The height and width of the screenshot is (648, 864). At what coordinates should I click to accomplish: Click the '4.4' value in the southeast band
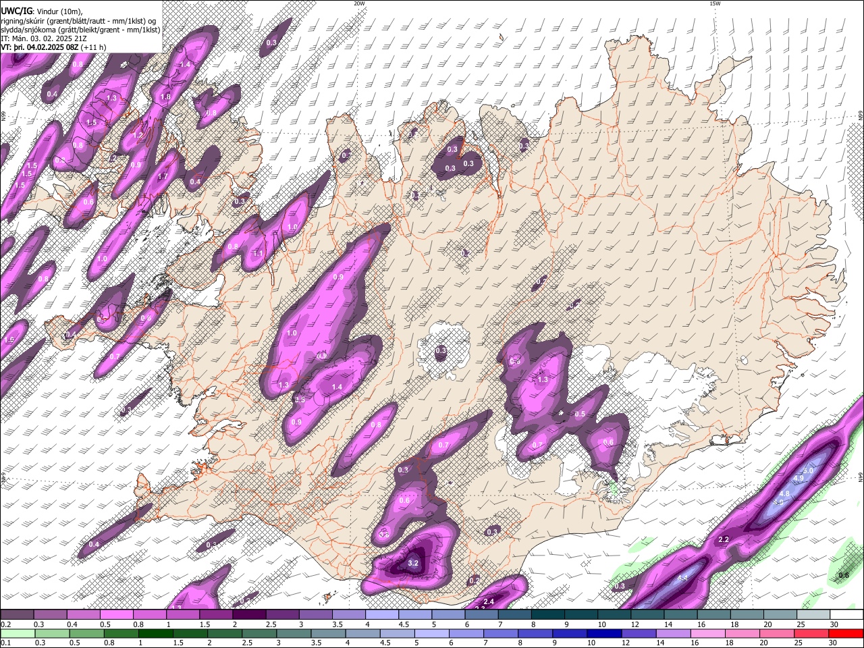coord(682,578)
